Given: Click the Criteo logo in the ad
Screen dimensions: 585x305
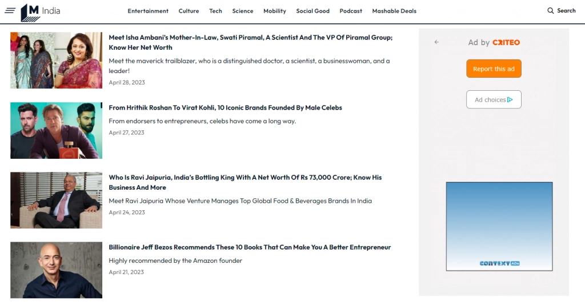Looking at the screenshot, I should 506,42.
